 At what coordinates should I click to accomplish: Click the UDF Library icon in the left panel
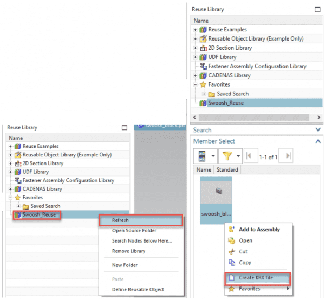coord(18,172)
